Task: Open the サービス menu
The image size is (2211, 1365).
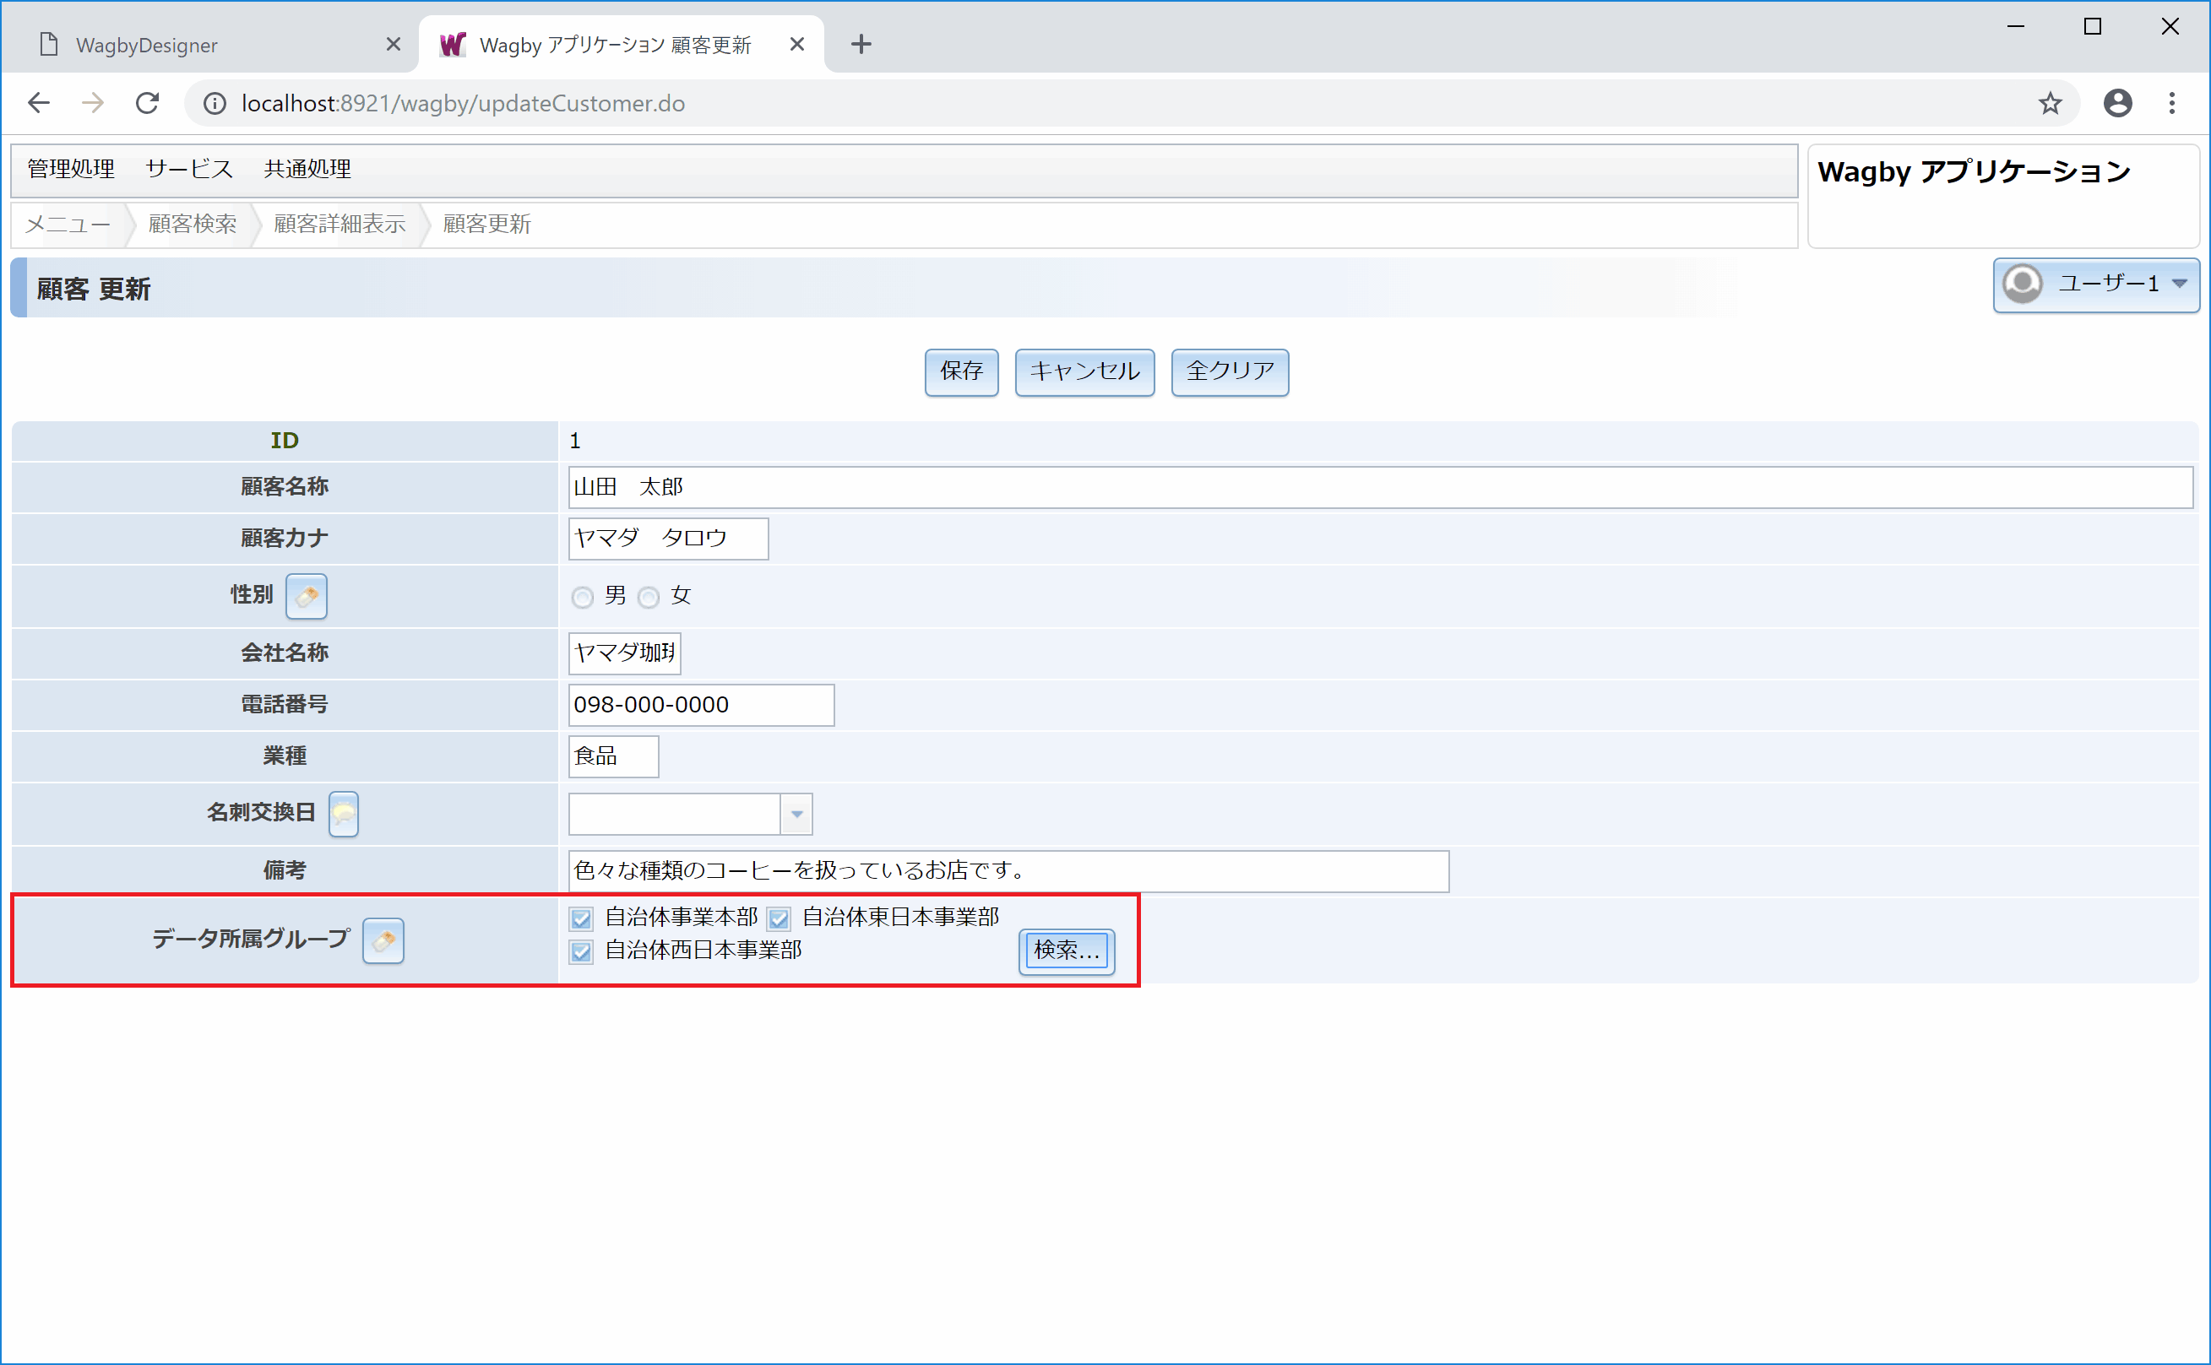Action: click(x=189, y=169)
